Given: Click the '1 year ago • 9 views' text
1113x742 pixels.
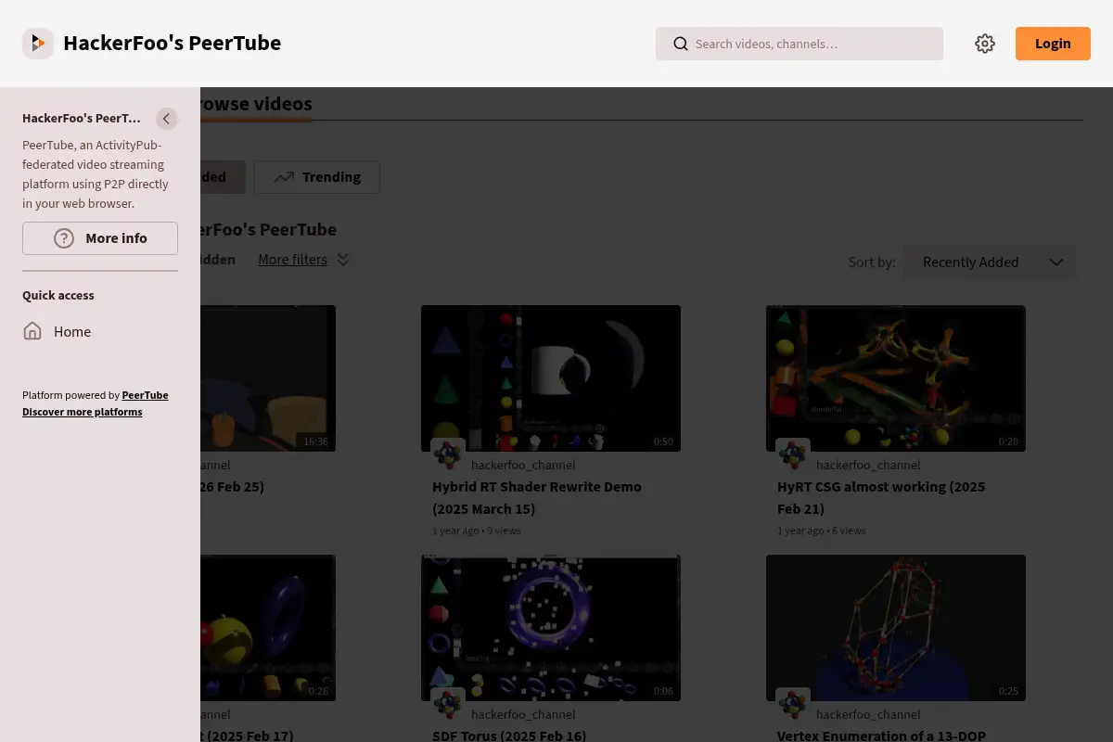Looking at the screenshot, I should [477, 531].
